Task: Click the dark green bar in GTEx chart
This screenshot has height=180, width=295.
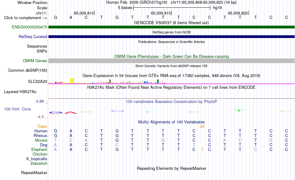Action: click(158, 81)
